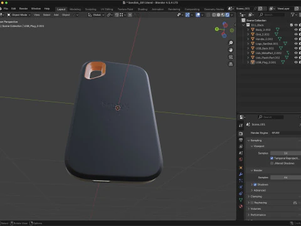The height and width of the screenshot is (226, 301).
Task: Open the Modifiers wrench tab icon
Action: 241,174
